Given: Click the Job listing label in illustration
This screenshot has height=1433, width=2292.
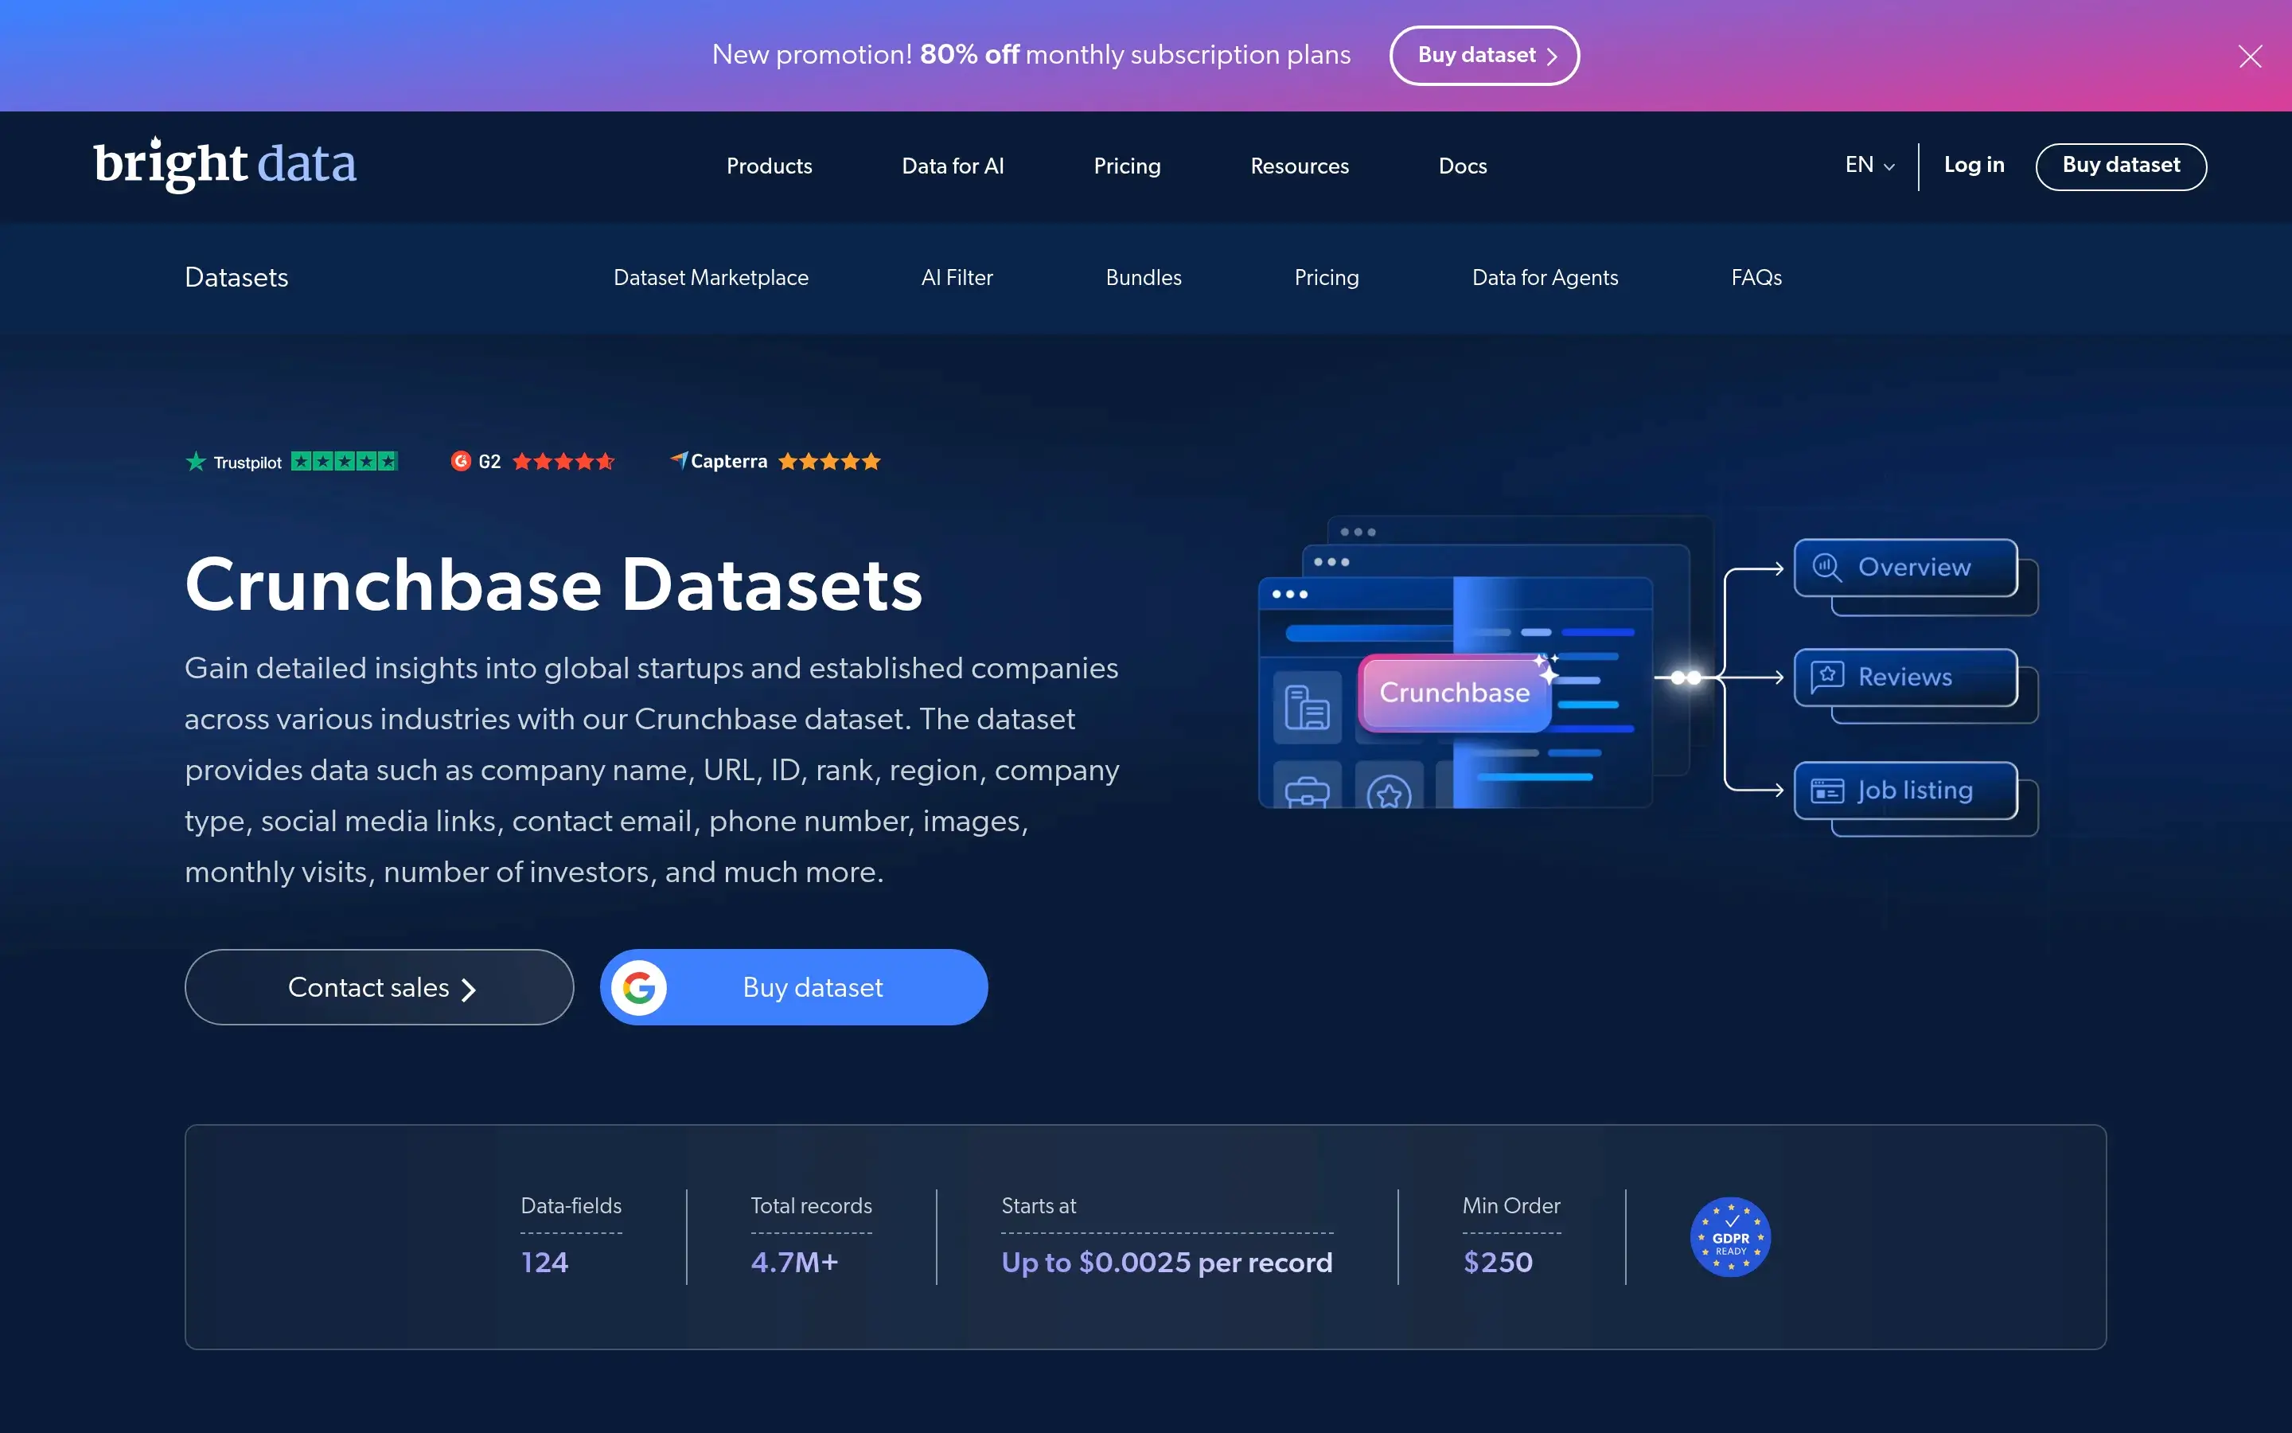Looking at the screenshot, I should [x=1915, y=791].
